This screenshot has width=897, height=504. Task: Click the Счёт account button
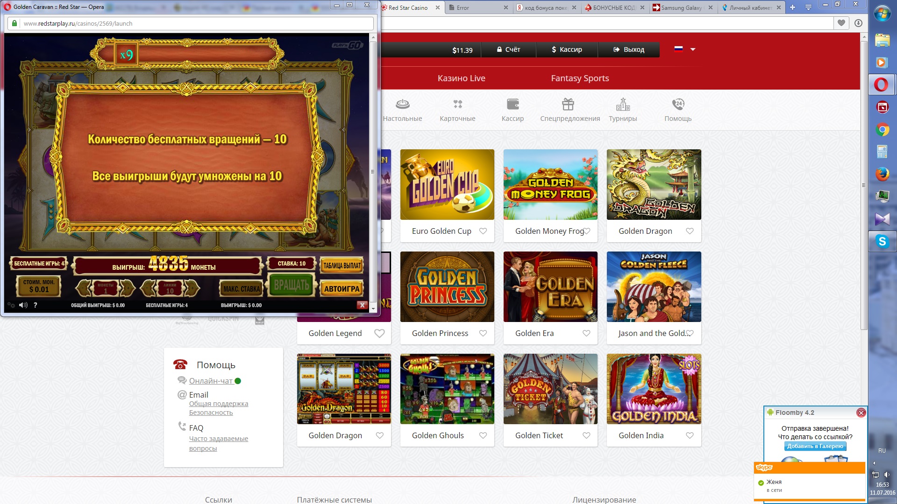click(509, 49)
